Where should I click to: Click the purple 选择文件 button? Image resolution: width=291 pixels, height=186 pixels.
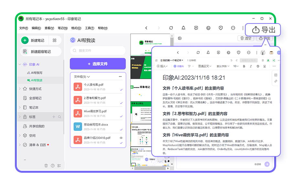[x=98, y=64]
